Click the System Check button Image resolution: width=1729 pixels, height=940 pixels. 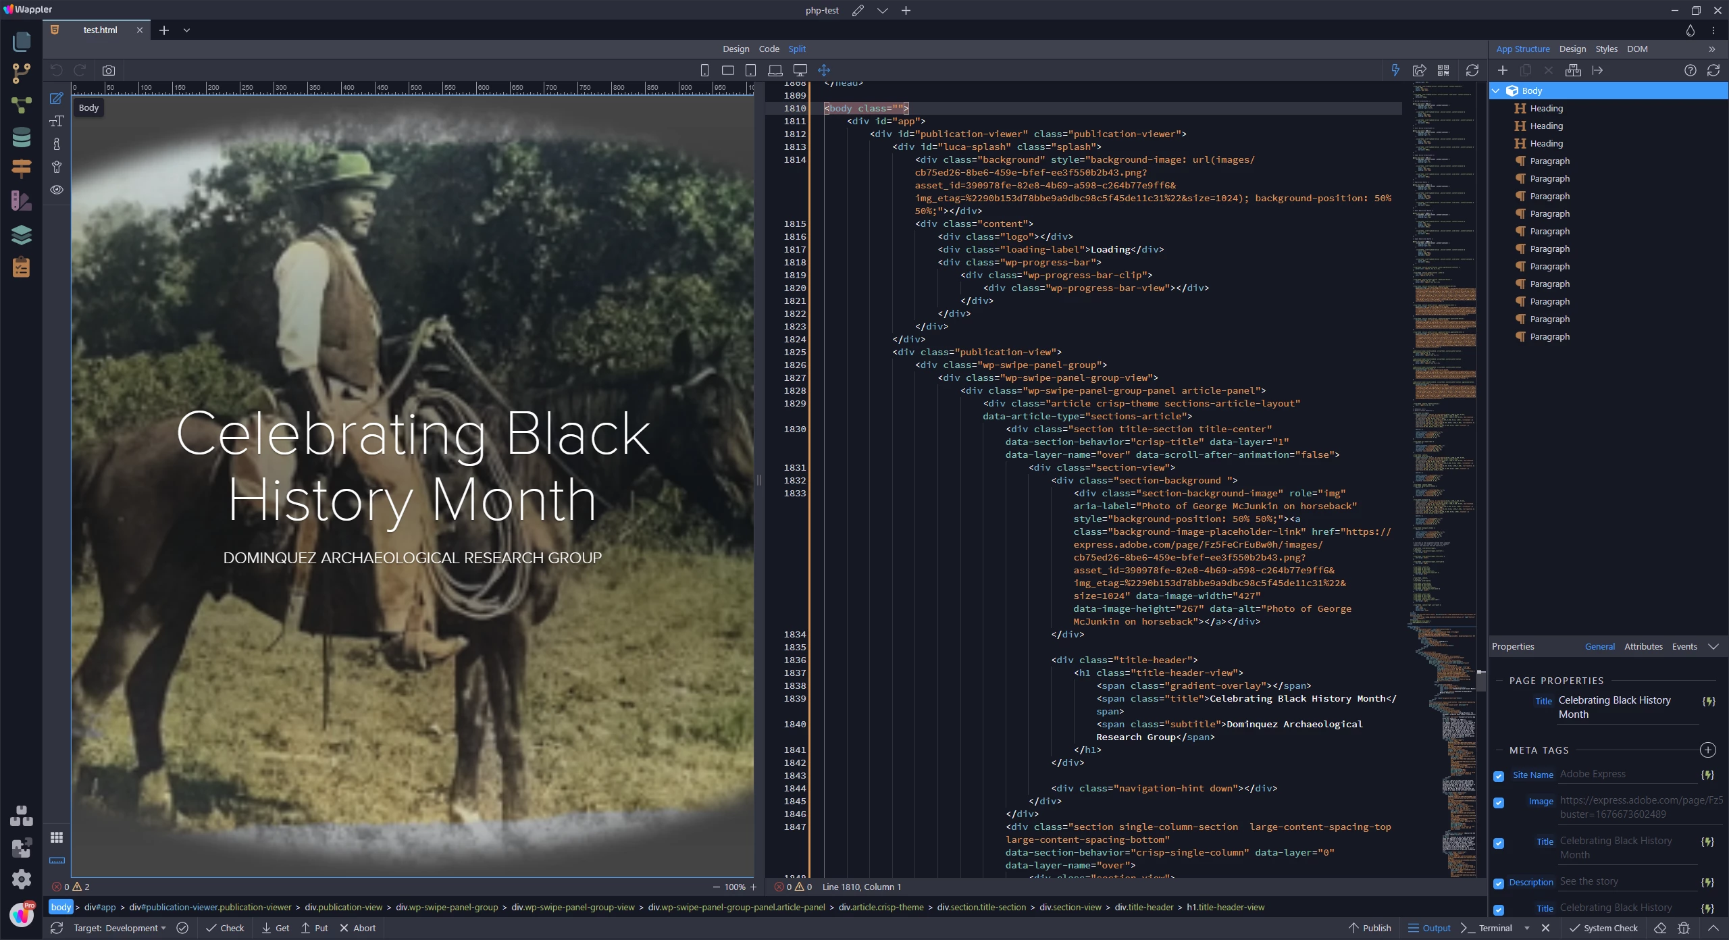(x=1603, y=928)
